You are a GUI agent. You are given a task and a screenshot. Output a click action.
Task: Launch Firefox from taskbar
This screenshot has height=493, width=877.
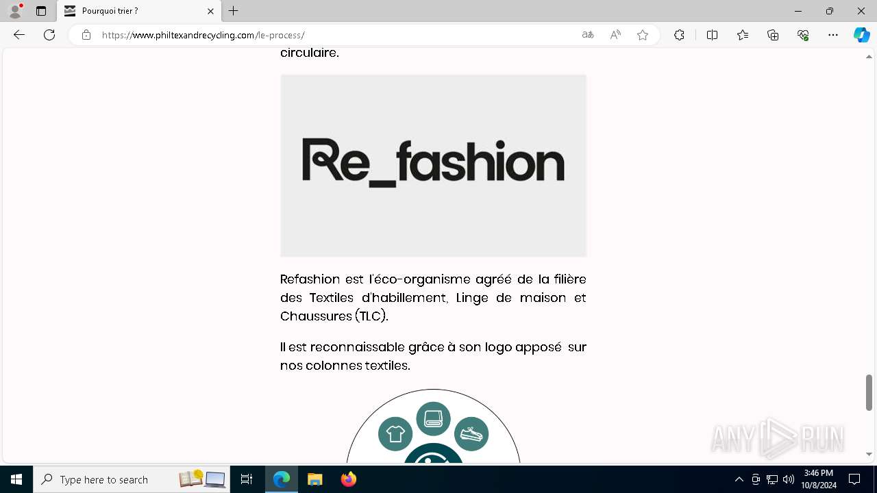[349, 479]
